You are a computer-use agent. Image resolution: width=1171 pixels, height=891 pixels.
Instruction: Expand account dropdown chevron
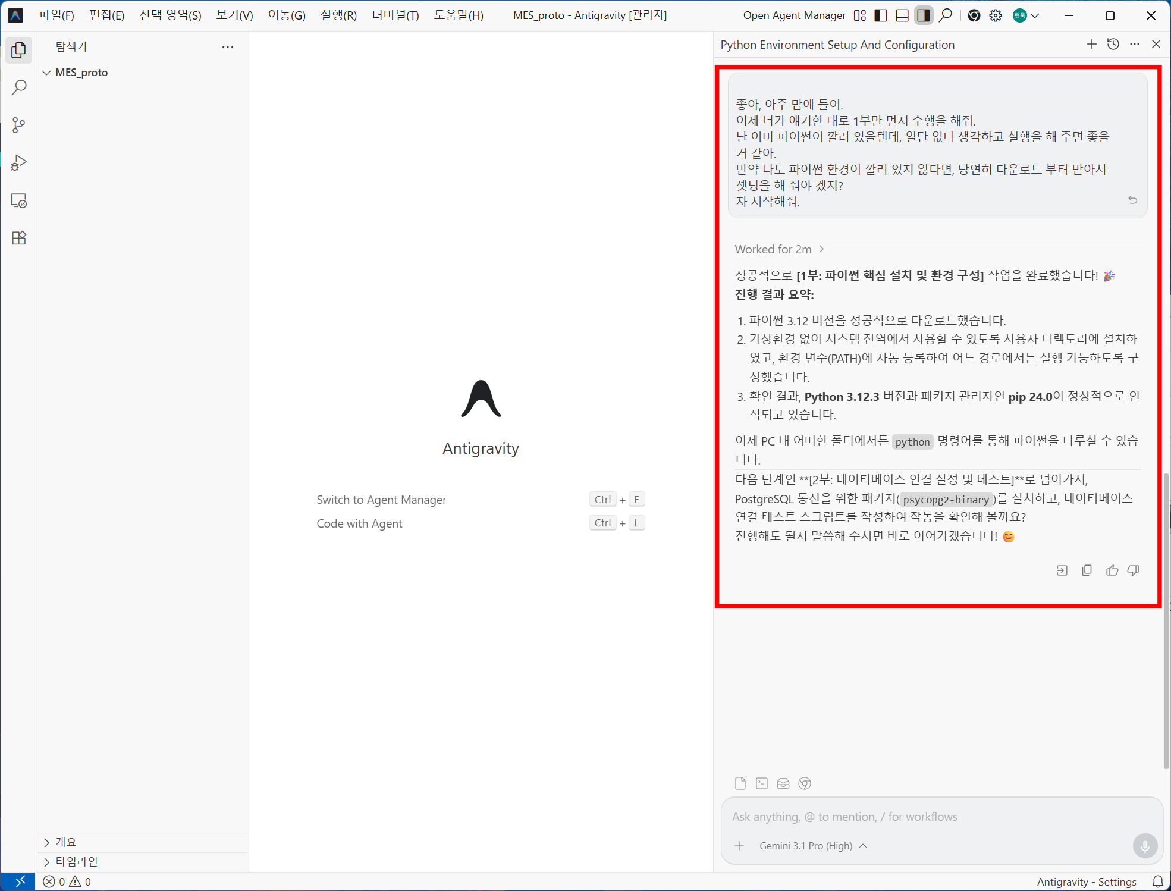(1035, 15)
